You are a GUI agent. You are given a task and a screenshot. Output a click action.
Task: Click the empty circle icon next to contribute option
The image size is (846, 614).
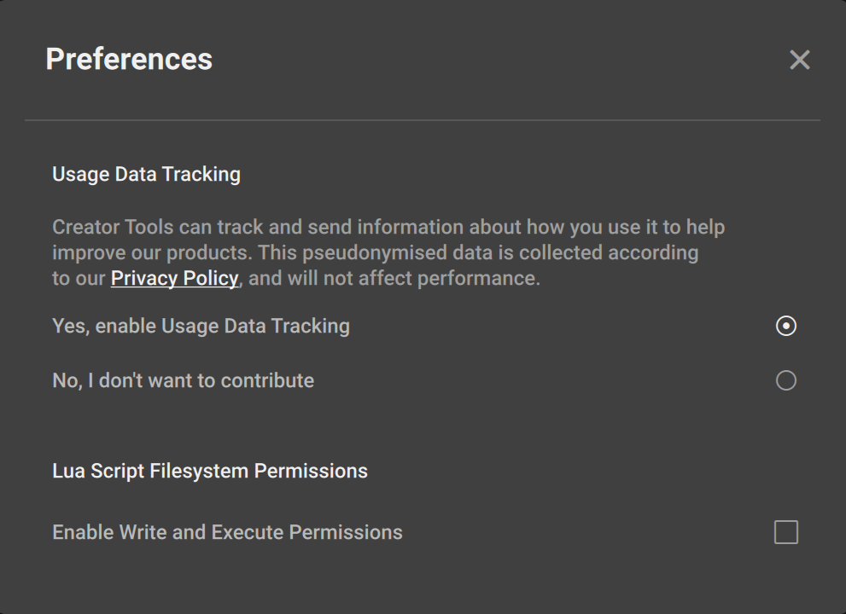tap(786, 380)
